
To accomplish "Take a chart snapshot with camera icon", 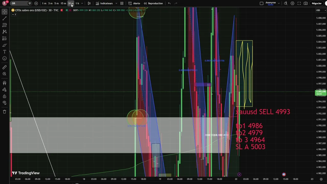I will 306,3.
